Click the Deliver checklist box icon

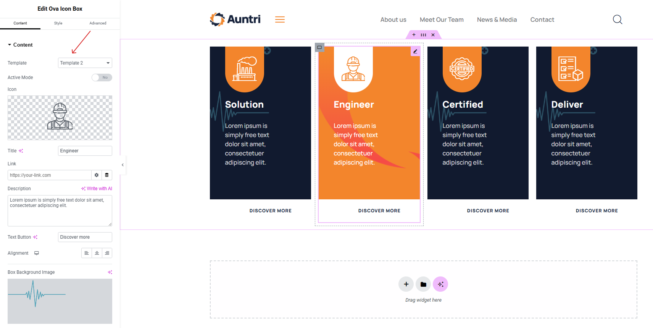tap(571, 69)
